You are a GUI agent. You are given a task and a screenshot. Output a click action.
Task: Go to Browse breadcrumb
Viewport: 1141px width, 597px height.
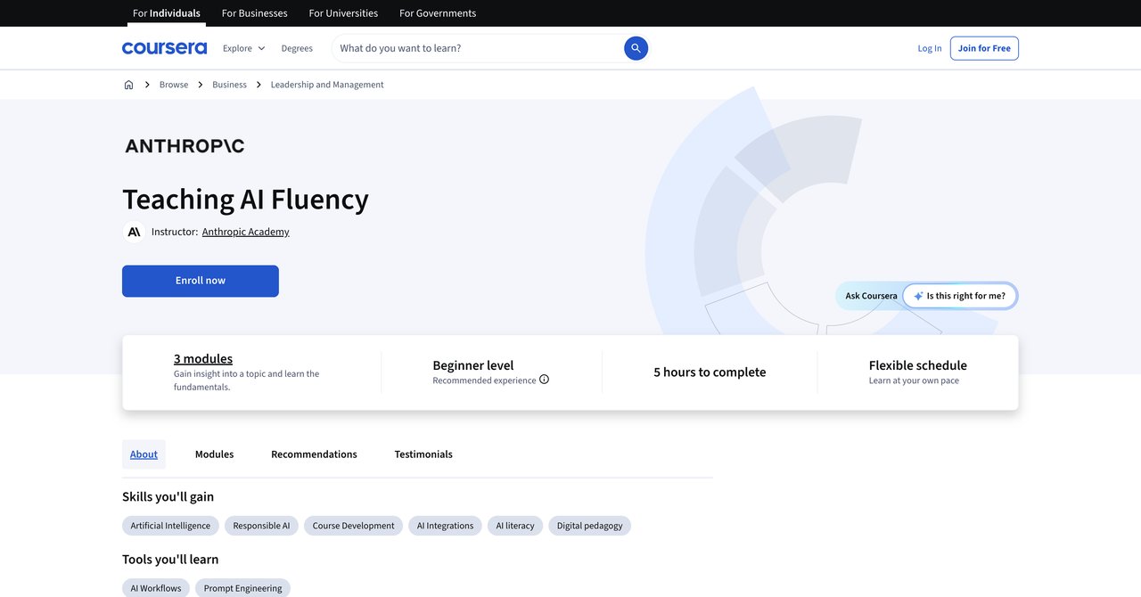click(x=174, y=85)
